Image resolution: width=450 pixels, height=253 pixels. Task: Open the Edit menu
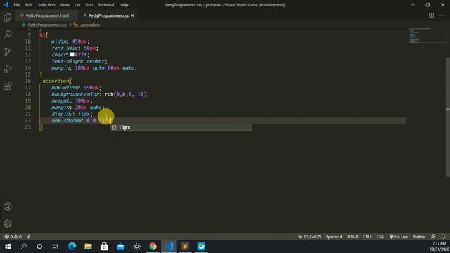29,5
